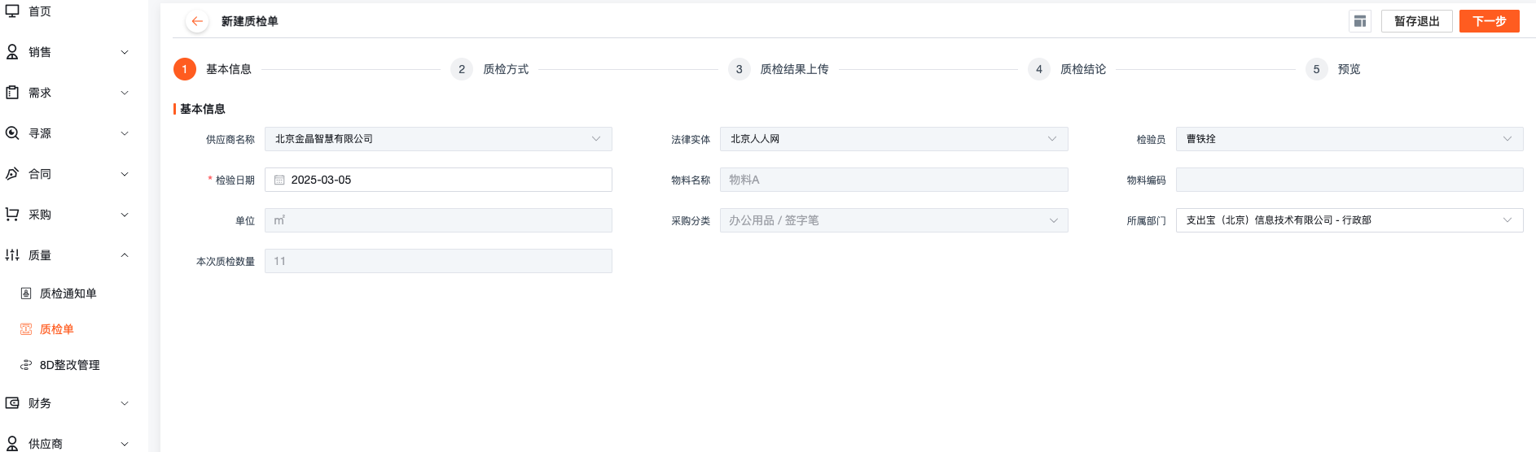Open the 法律实体 dropdown
This screenshot has width=1536, height=452.
[893, 139]
